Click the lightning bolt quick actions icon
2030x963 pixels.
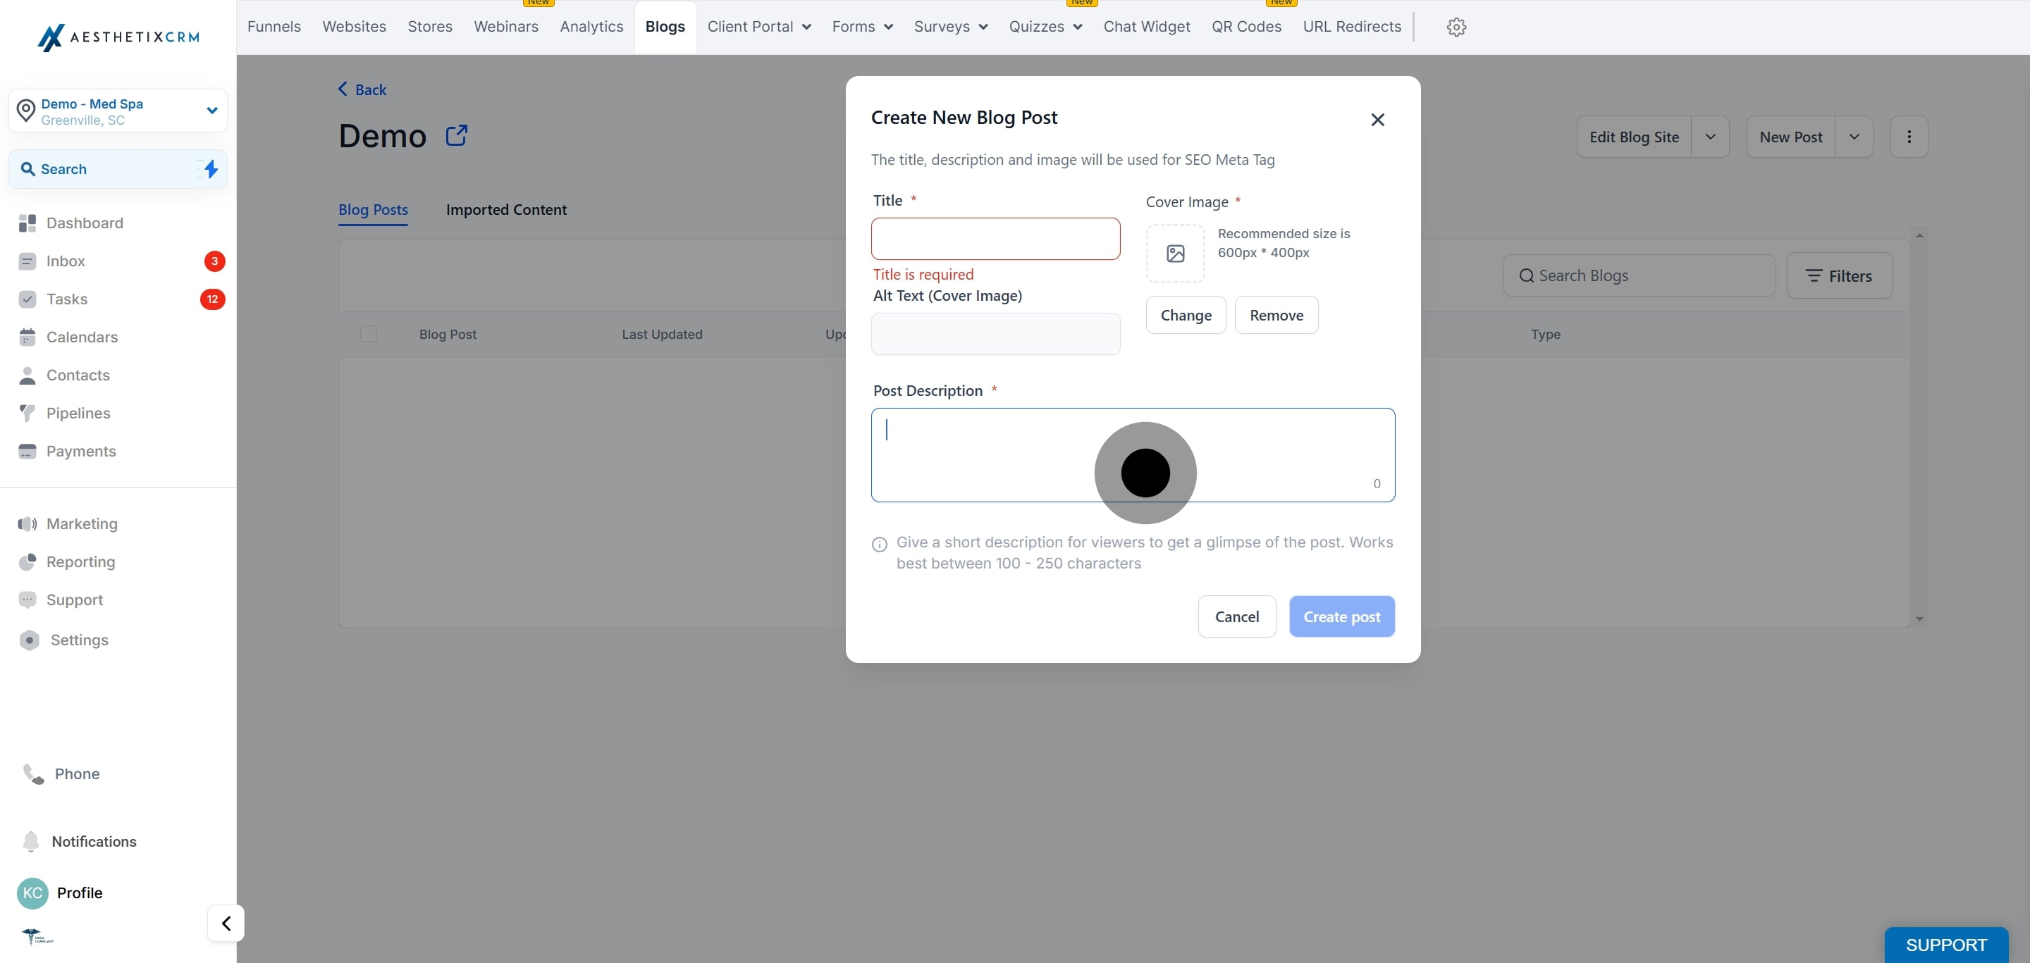(x=211, y=168)
